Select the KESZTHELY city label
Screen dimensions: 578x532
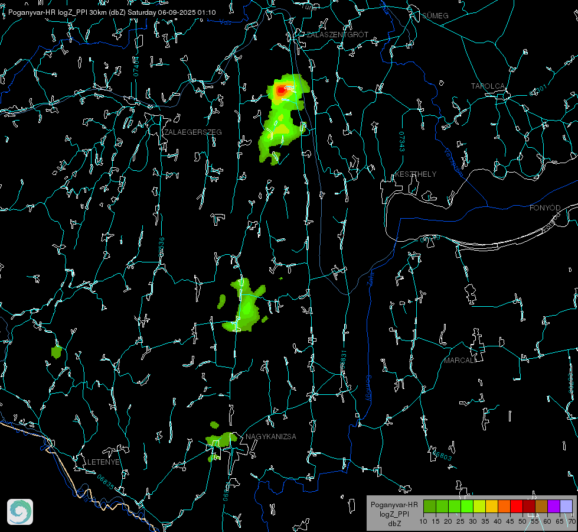click(416, 174)
